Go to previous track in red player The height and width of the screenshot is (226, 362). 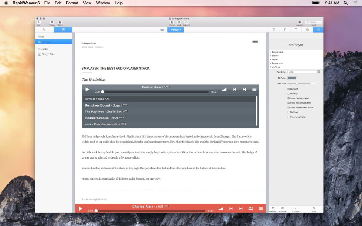[x=231, y=209]
